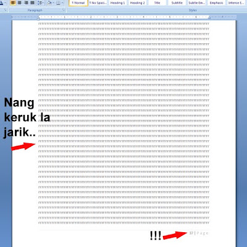The height and width of the screenshot is (247, 247).
Task: Apply the borders button
Action: (58, 2)
